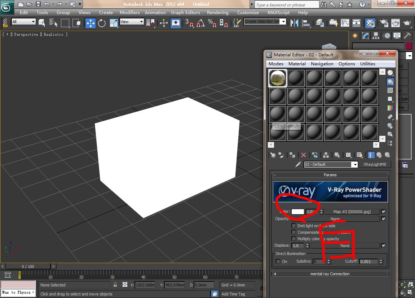Open the Rendering menu
The width and height of the screenshot is (415, 298).
[217, 12]
